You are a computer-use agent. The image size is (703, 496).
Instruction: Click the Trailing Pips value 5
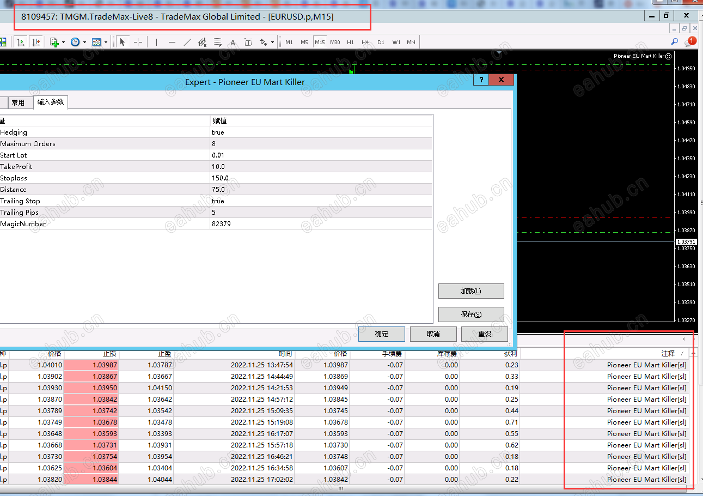point(321,213)
